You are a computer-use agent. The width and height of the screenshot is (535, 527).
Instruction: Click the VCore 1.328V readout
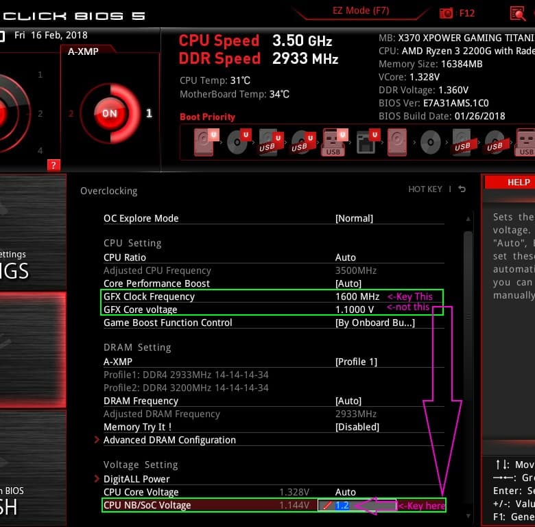[x=409, y=77]
